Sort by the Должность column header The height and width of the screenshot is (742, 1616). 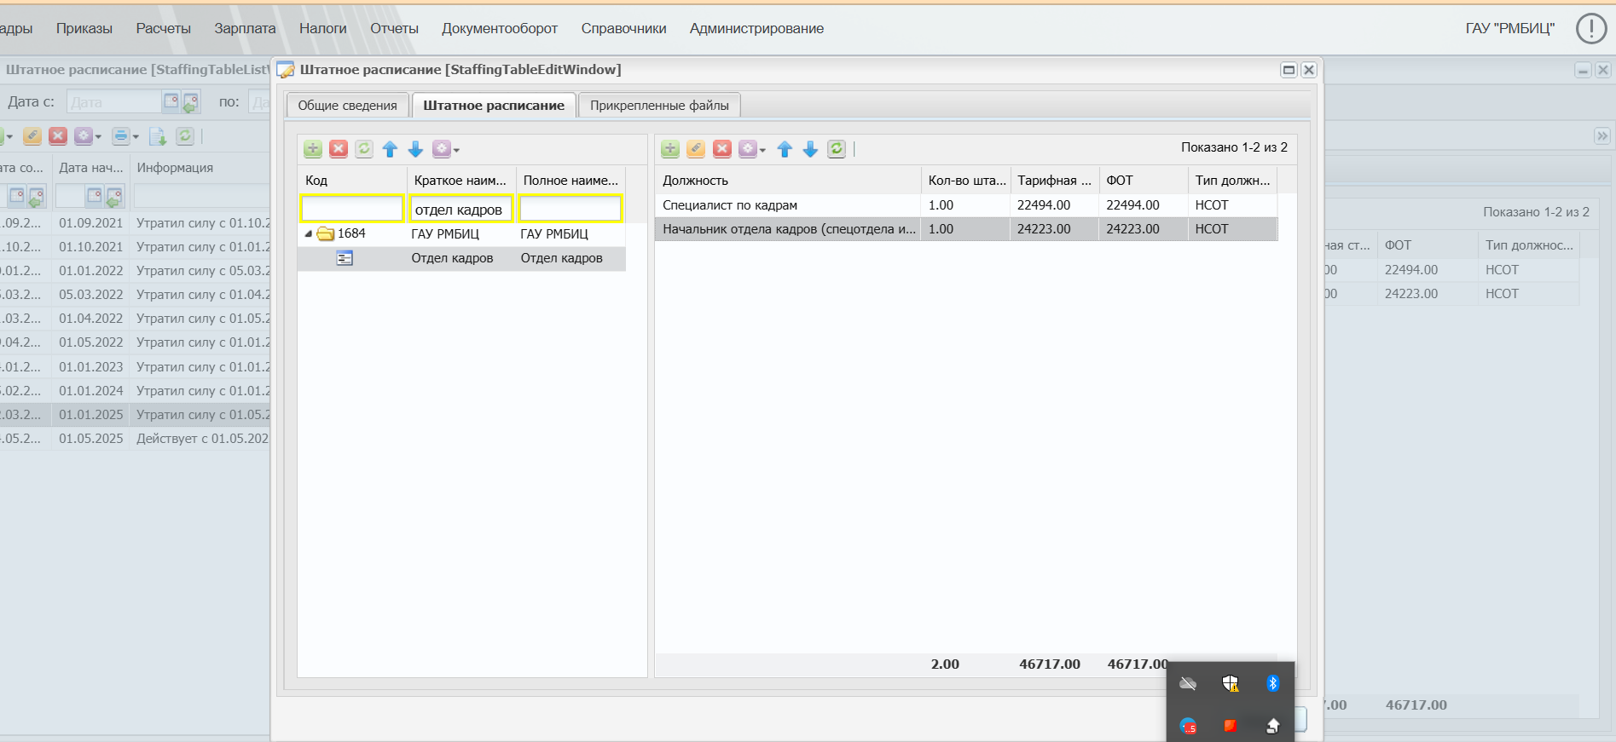tap(788, 181)
